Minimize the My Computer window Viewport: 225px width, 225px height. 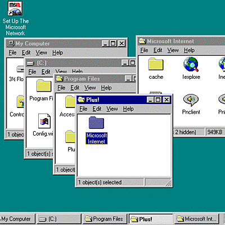click(x=105, y=43)
